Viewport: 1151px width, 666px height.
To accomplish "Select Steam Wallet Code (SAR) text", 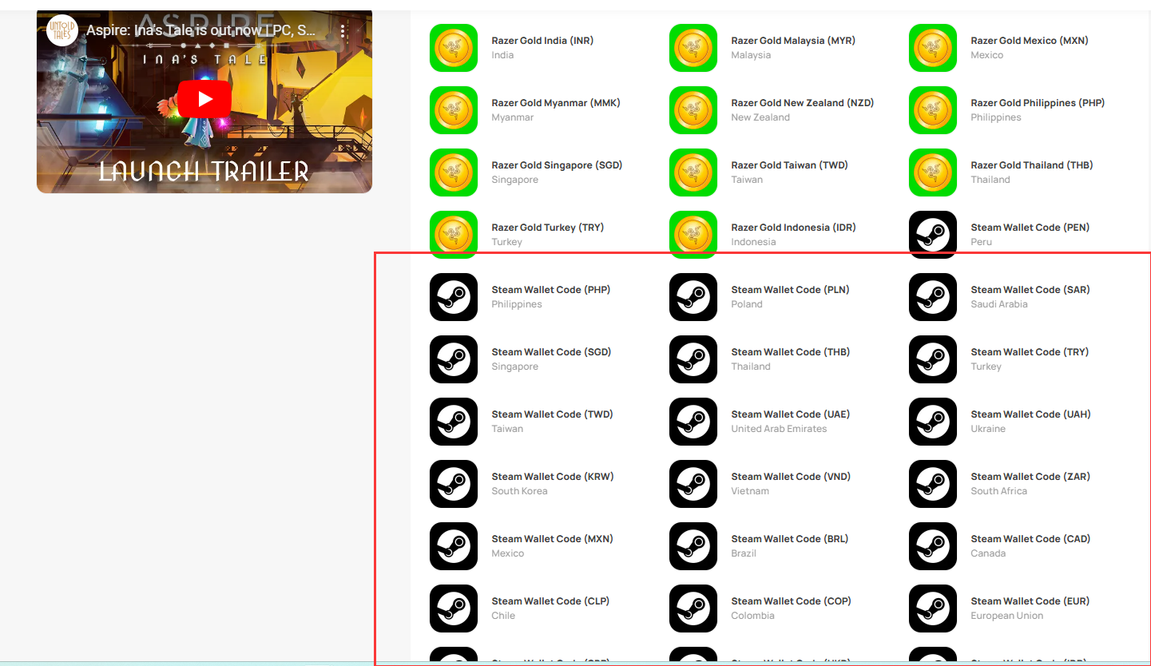I will pyautogui.click(x=1030, y=290).
